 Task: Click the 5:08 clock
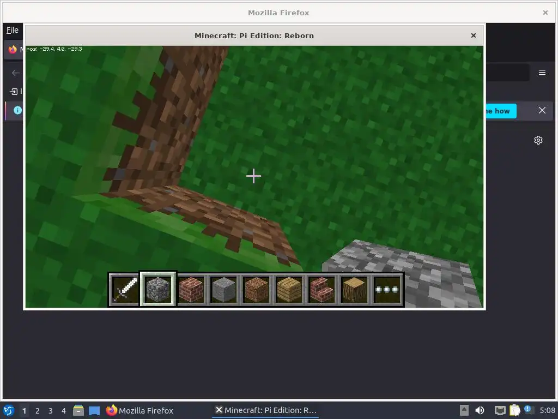(x=547, y=410)
